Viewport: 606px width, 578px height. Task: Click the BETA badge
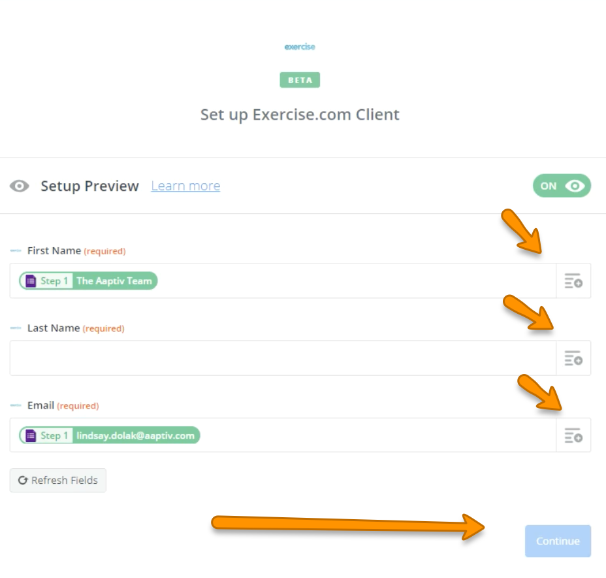tap(300, 80)
